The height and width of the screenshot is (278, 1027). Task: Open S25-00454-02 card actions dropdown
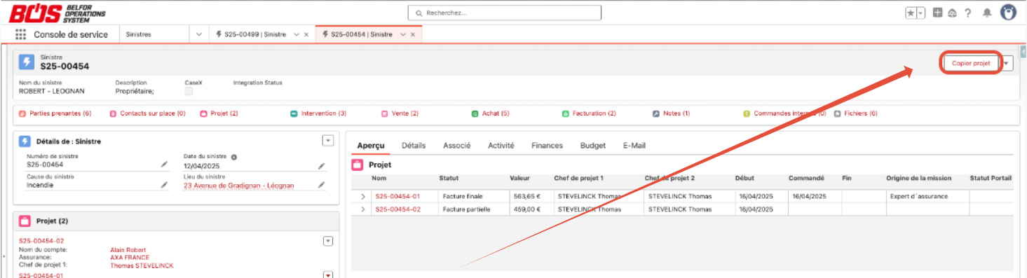pos(327,241)
